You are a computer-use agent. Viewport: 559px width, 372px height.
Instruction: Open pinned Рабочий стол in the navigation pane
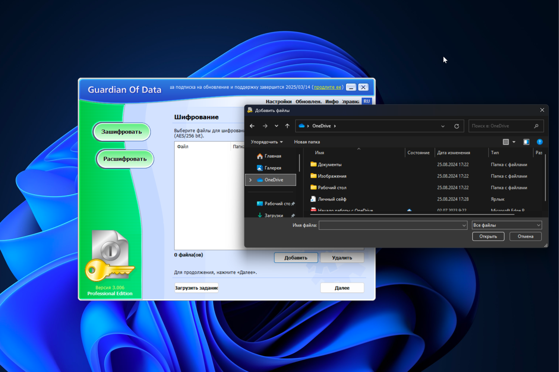click(x=276, y=204)
